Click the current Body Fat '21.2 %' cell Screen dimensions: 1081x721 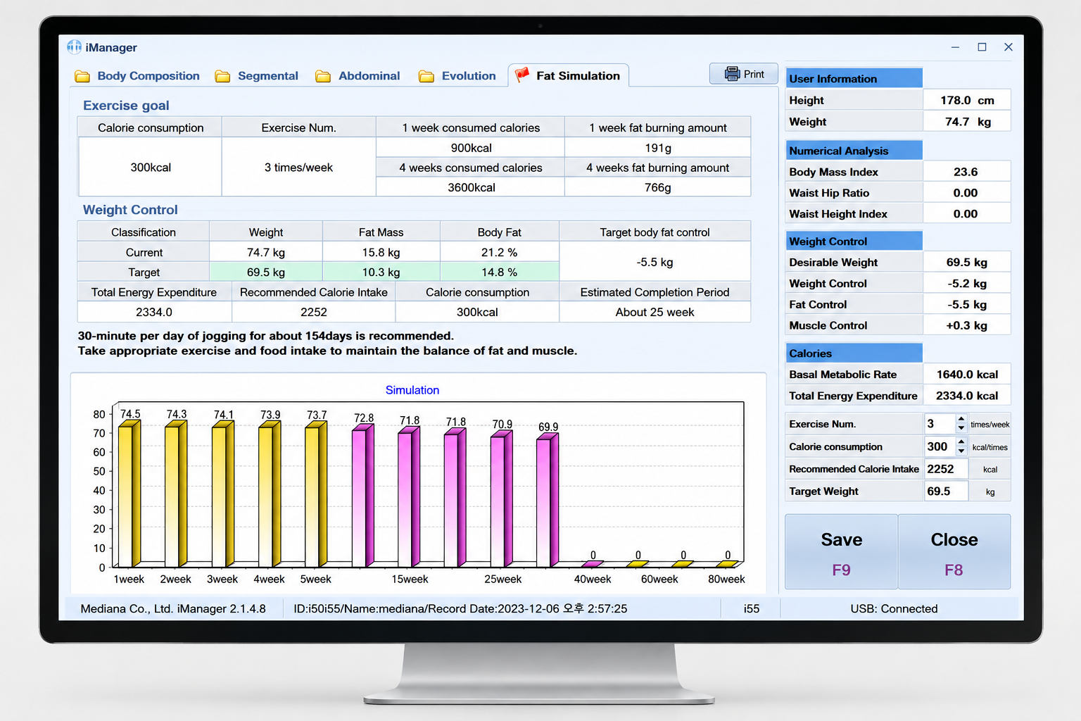pyautogui.click(x=500, y=252)
